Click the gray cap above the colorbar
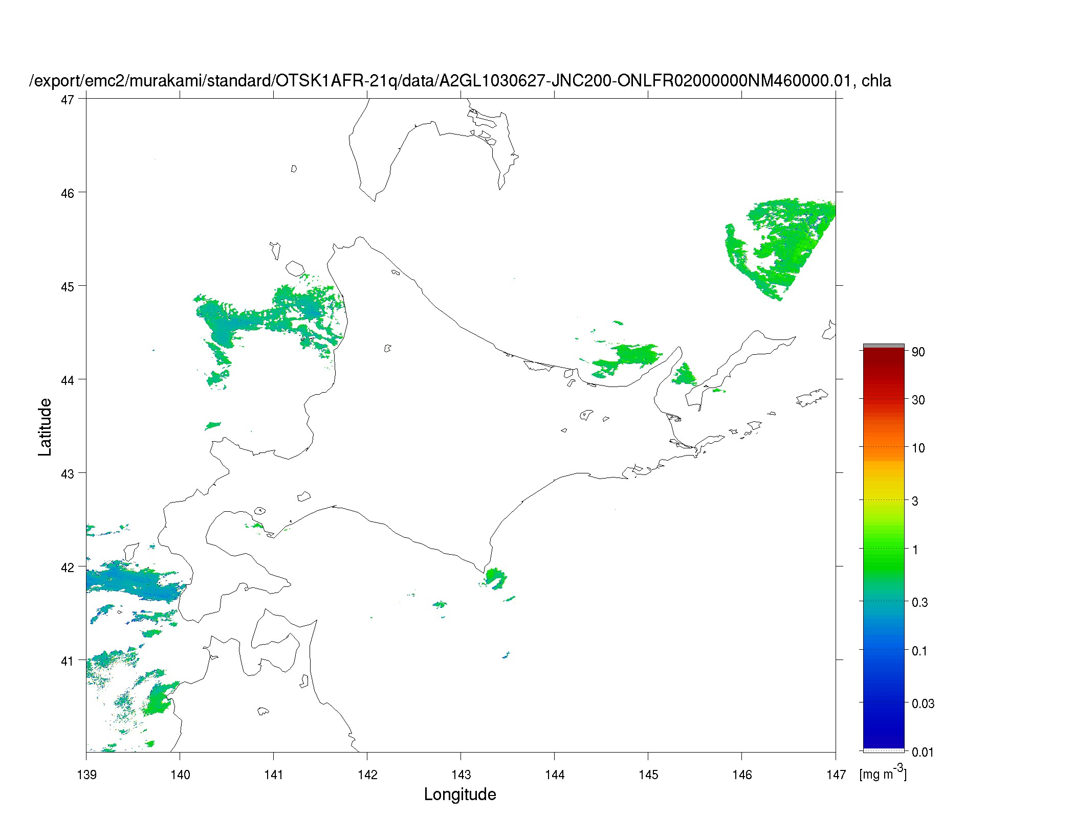 (884, 346)
